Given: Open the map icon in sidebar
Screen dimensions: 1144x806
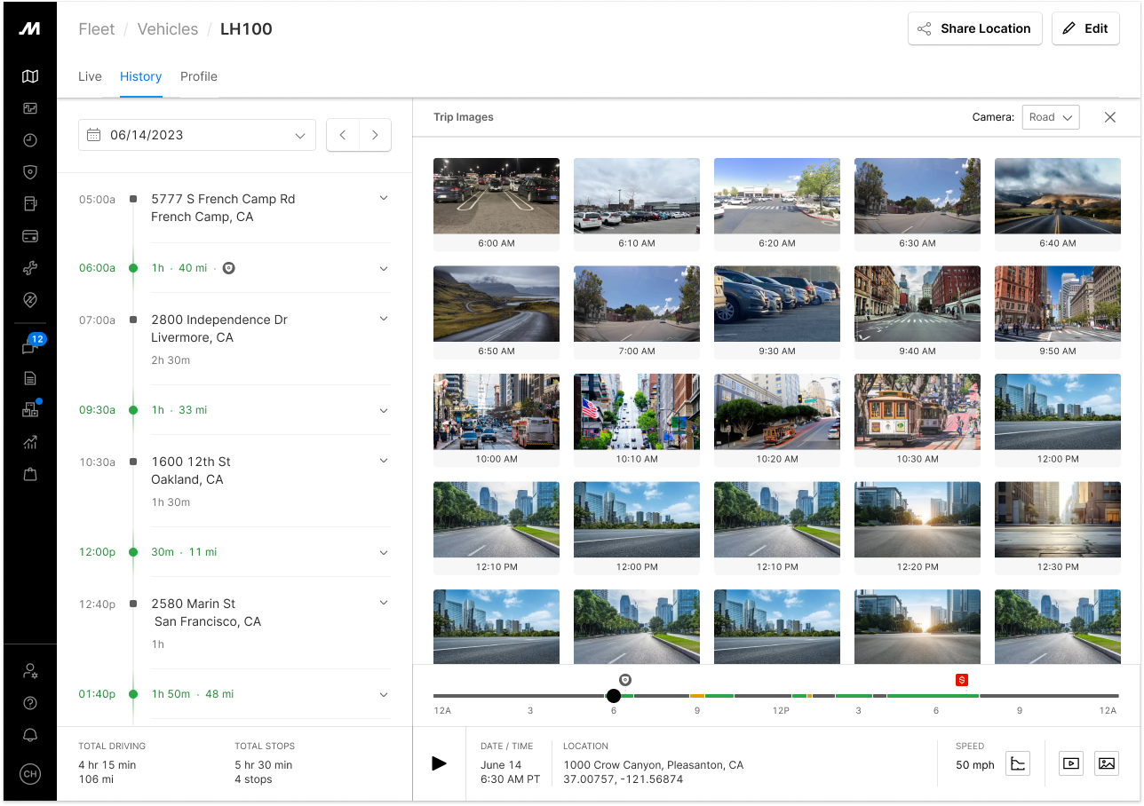Looking at the screenshot, I should point(30,77).
